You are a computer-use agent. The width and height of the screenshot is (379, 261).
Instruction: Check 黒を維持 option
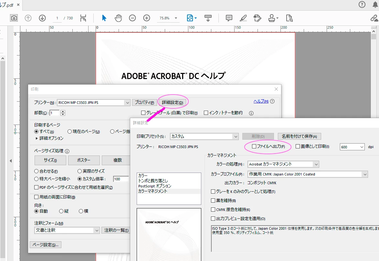click(213, 200)
